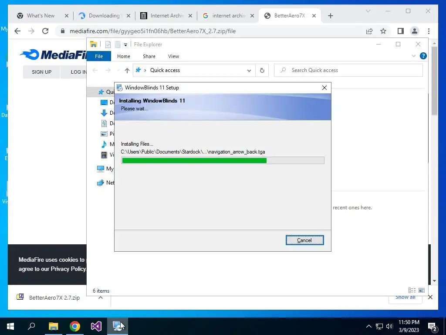Viewport: 446px width, 335px height.
Task: Open the File tab in File Explorer
Action: coord(99,56)
